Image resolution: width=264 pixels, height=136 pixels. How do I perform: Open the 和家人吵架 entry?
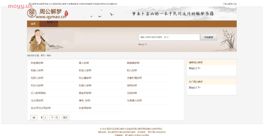click(37, 70)
